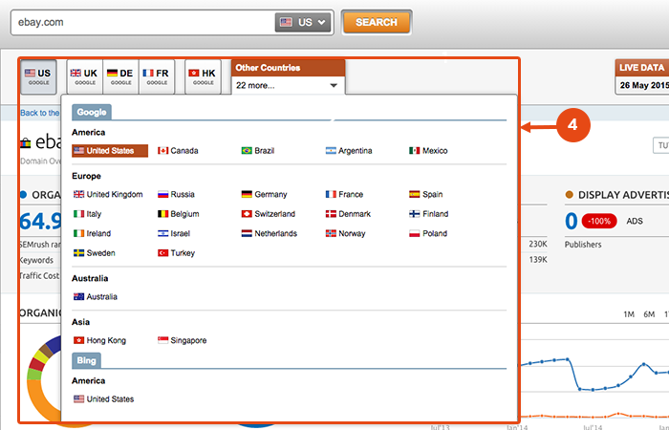Click the France flag icon

[x=331, y=194]
